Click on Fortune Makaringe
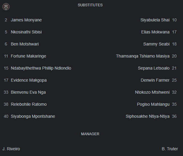The height and width of the screenshot is (156, 183). pos(28,56)
